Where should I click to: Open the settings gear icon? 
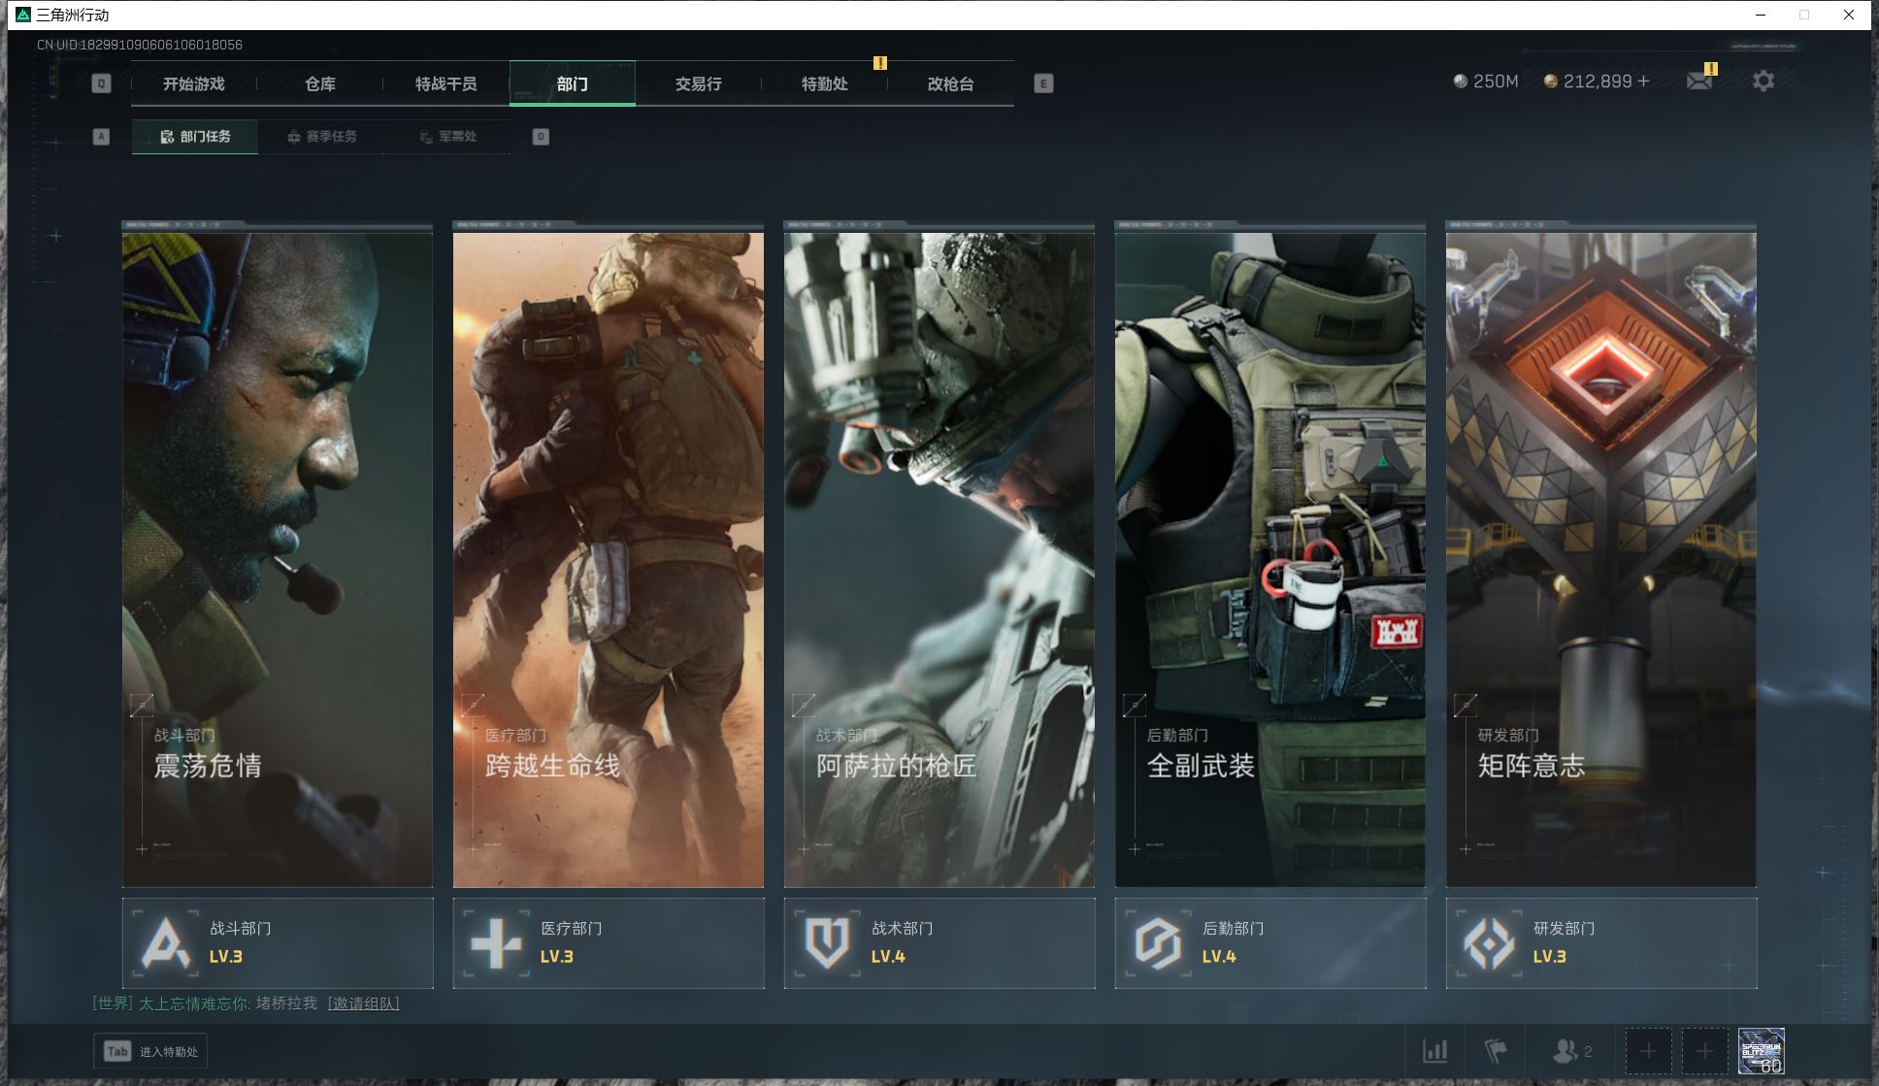[x=1763, y=82]
